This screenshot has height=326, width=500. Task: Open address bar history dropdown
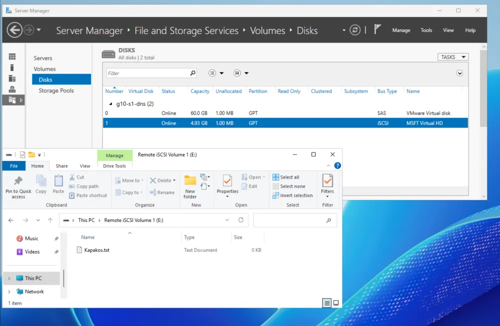tap(227, 220)
